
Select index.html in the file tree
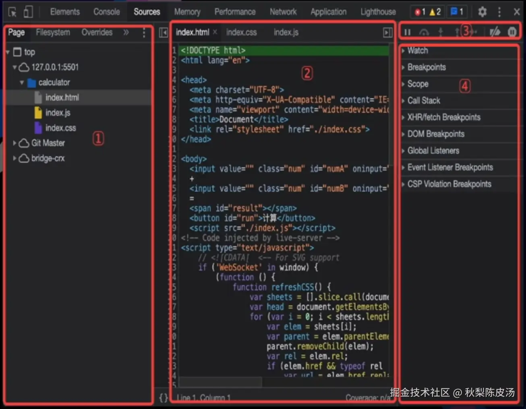click(x=62, y=97)
